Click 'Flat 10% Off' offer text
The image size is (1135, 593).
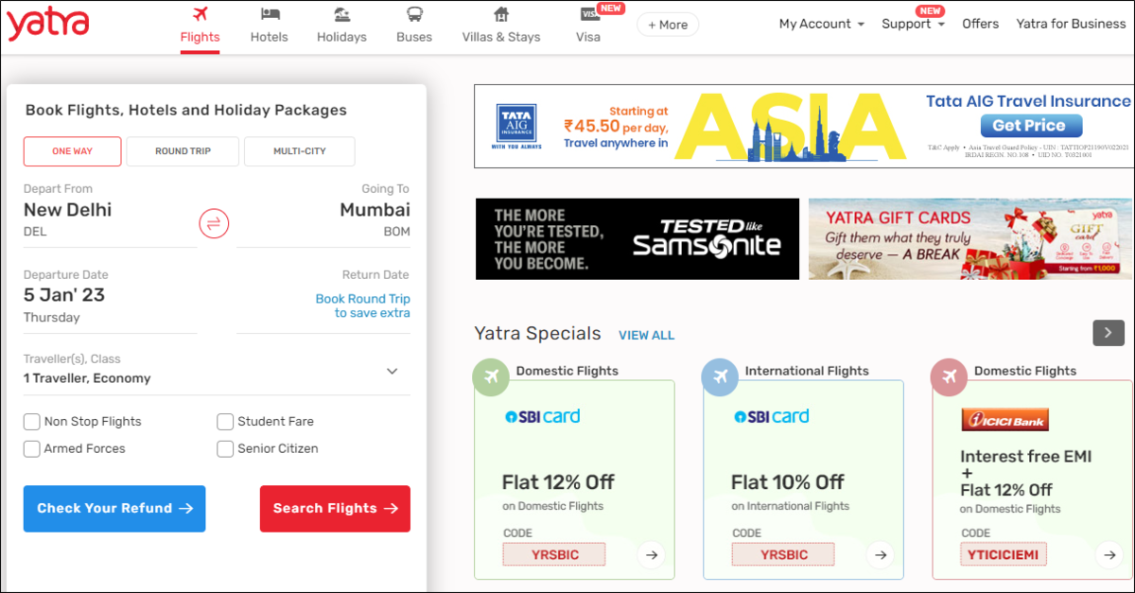(x=788, y=482)
